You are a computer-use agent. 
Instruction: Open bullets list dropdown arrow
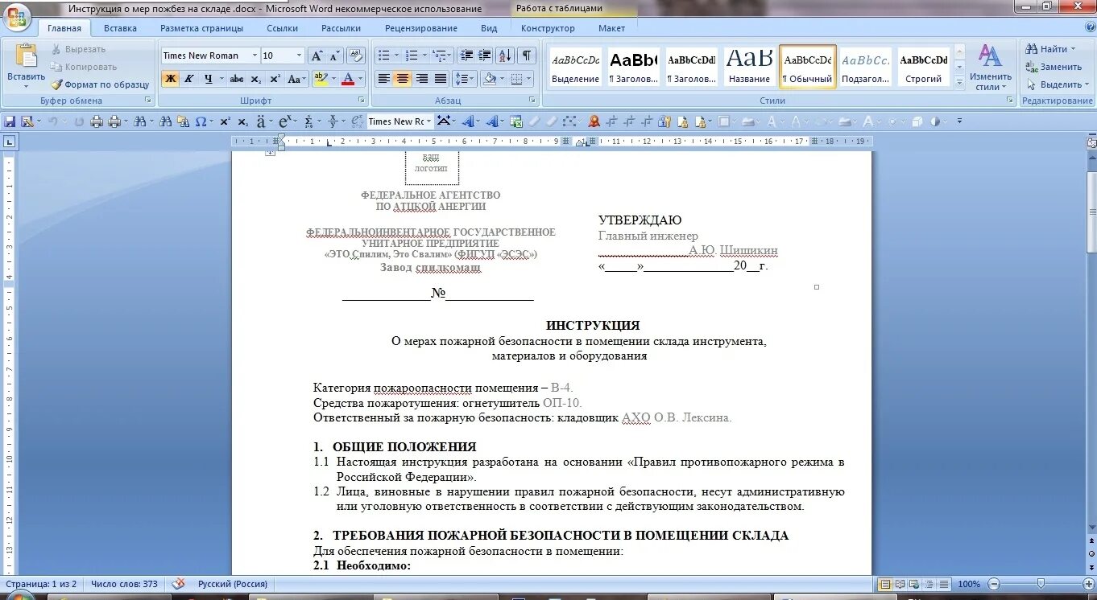click(396, 55)
